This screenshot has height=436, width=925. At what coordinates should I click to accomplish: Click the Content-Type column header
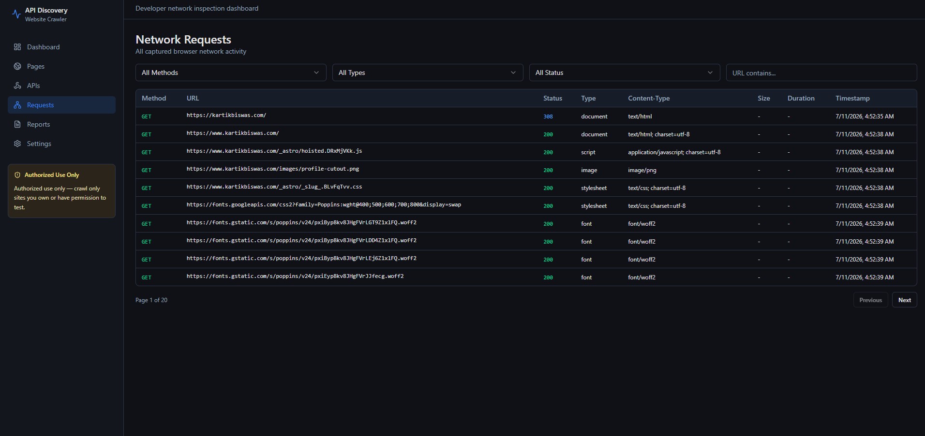pyautogui.click(x=649, y=98)
